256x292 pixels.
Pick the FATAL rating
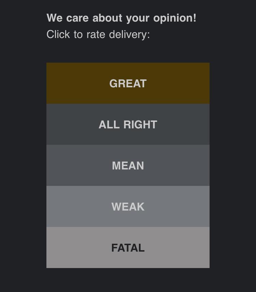(x=128, y=247)
